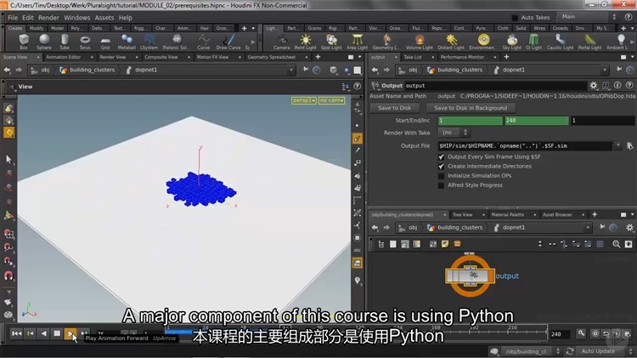Select the Sphere shelf tool
637x358 pixels.
[44, 42]
